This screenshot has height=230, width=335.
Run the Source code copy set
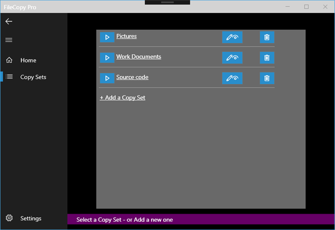[107, 78]
